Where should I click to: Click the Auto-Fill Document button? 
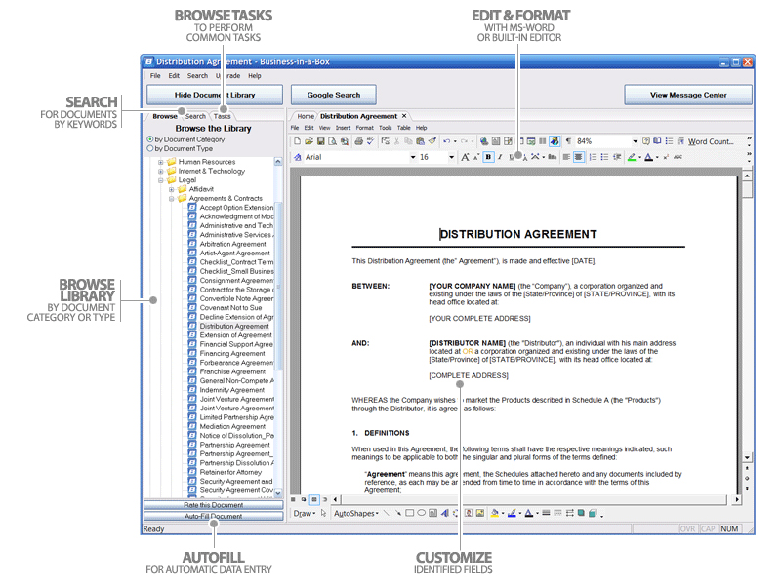(214, 517)
